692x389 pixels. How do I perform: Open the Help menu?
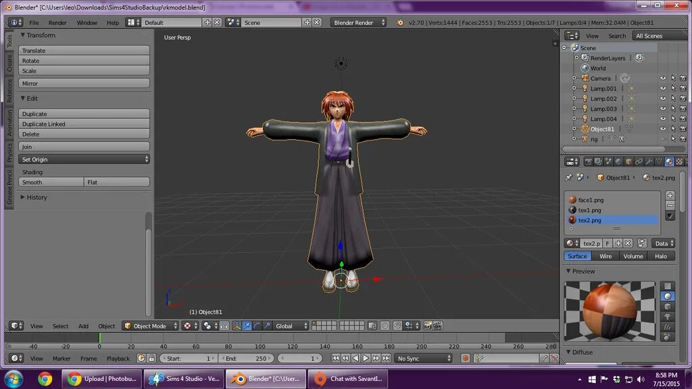point(113,22)
